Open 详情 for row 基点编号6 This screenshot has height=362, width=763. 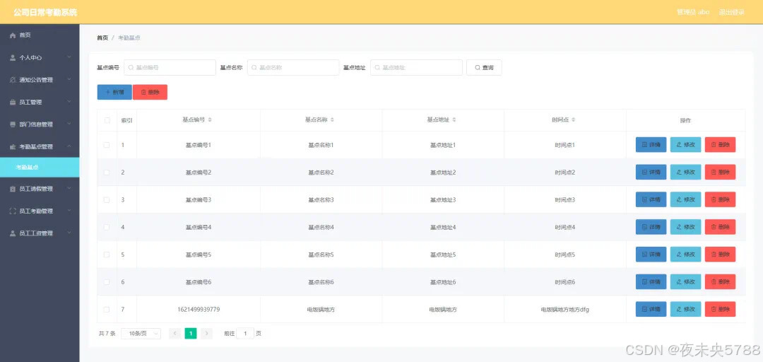click(651, 282)
